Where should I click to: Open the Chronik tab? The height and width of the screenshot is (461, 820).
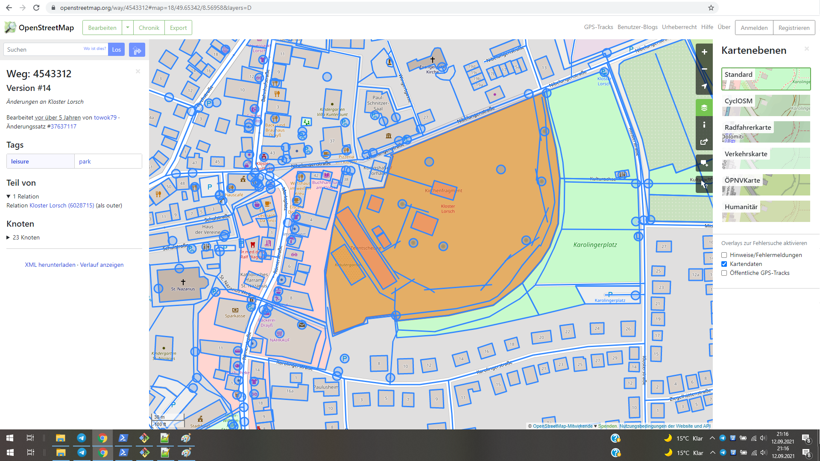click(149, 28)
